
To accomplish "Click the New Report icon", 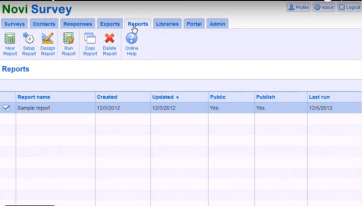I will tap(10, 39).
